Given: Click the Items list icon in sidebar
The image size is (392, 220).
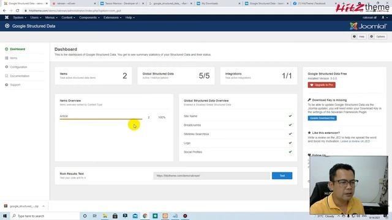Looking at the screenshot, I should pyautogui.click(x=7, y=58).
